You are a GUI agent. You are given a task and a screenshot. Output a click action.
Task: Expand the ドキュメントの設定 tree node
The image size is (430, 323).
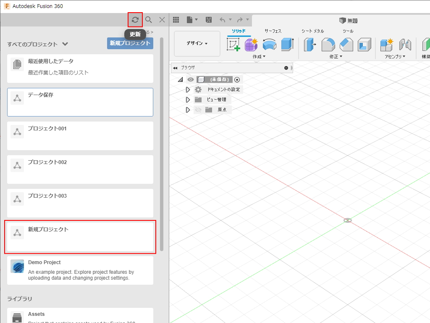tap(188, 90)
